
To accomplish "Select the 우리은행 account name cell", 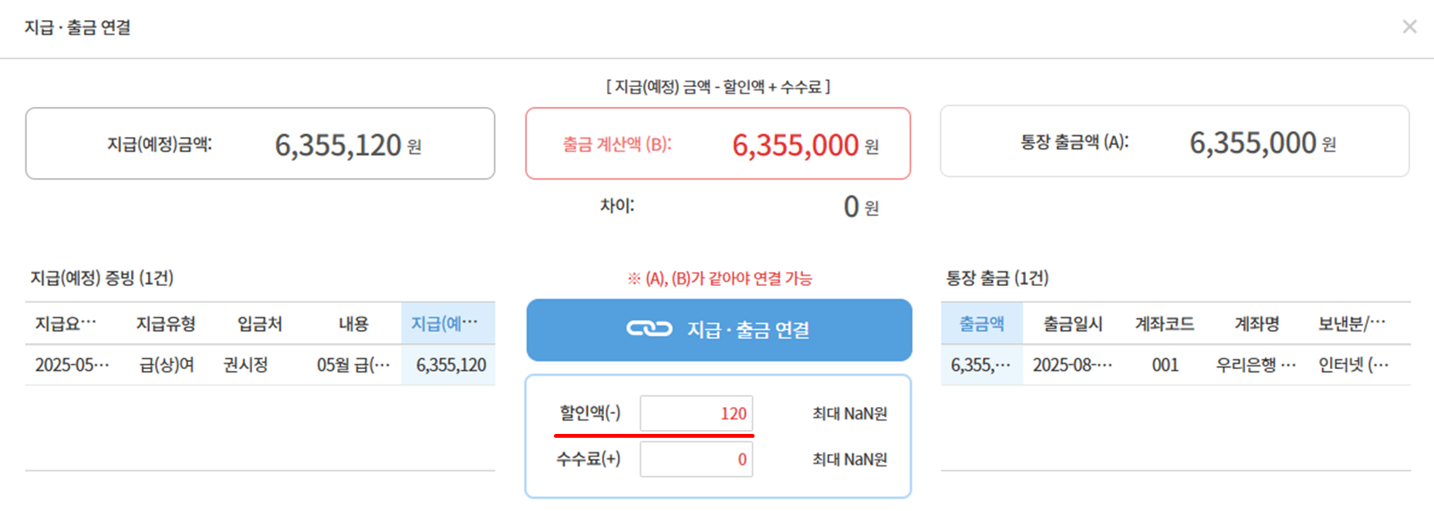I will pyautogui.click(x=1256, y=365).
